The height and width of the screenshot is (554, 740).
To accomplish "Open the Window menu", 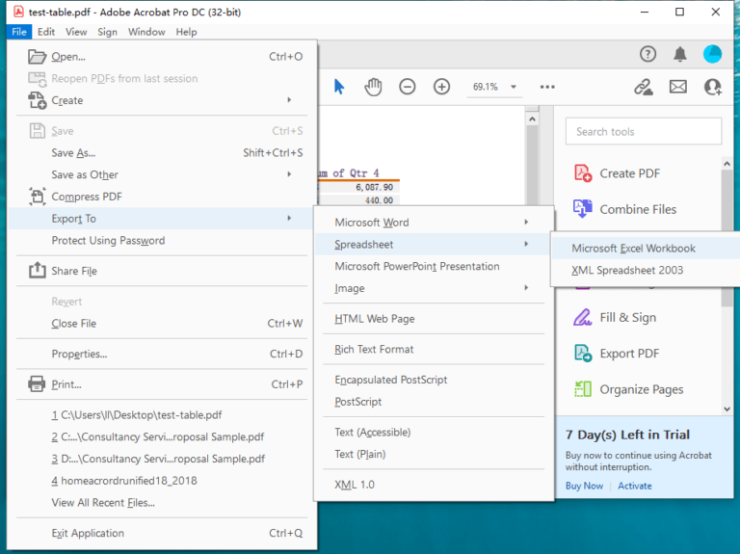I will click(x=146, y=32).
